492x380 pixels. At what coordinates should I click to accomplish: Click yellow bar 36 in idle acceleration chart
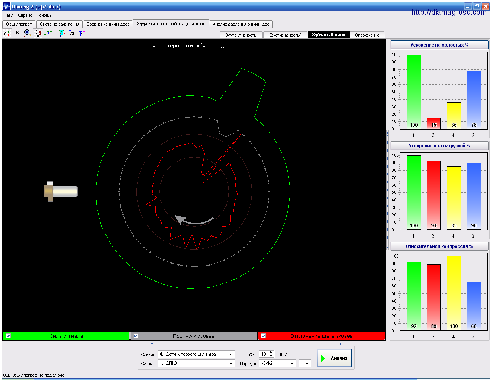tap(454, 116)
